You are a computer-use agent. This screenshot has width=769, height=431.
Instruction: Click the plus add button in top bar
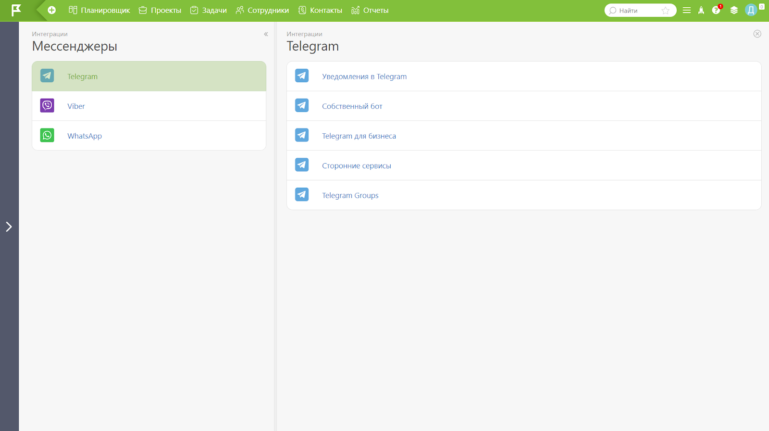pos(52,10)
